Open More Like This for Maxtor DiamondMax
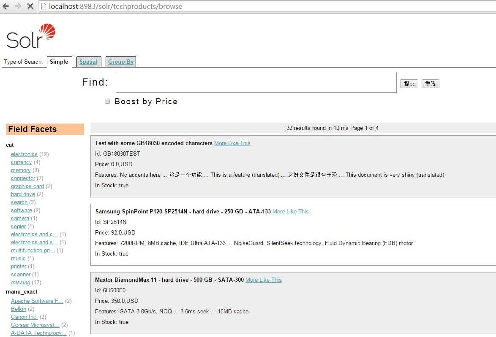Image resolution: width=496 pixels, height=337 pixels. (264, 280)
